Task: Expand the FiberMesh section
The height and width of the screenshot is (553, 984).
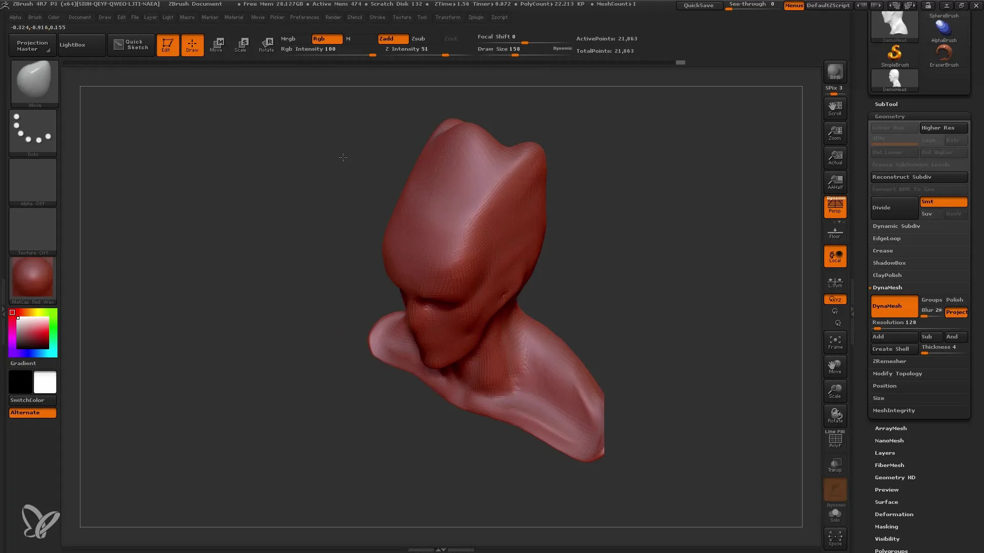Action: (889, 465)
